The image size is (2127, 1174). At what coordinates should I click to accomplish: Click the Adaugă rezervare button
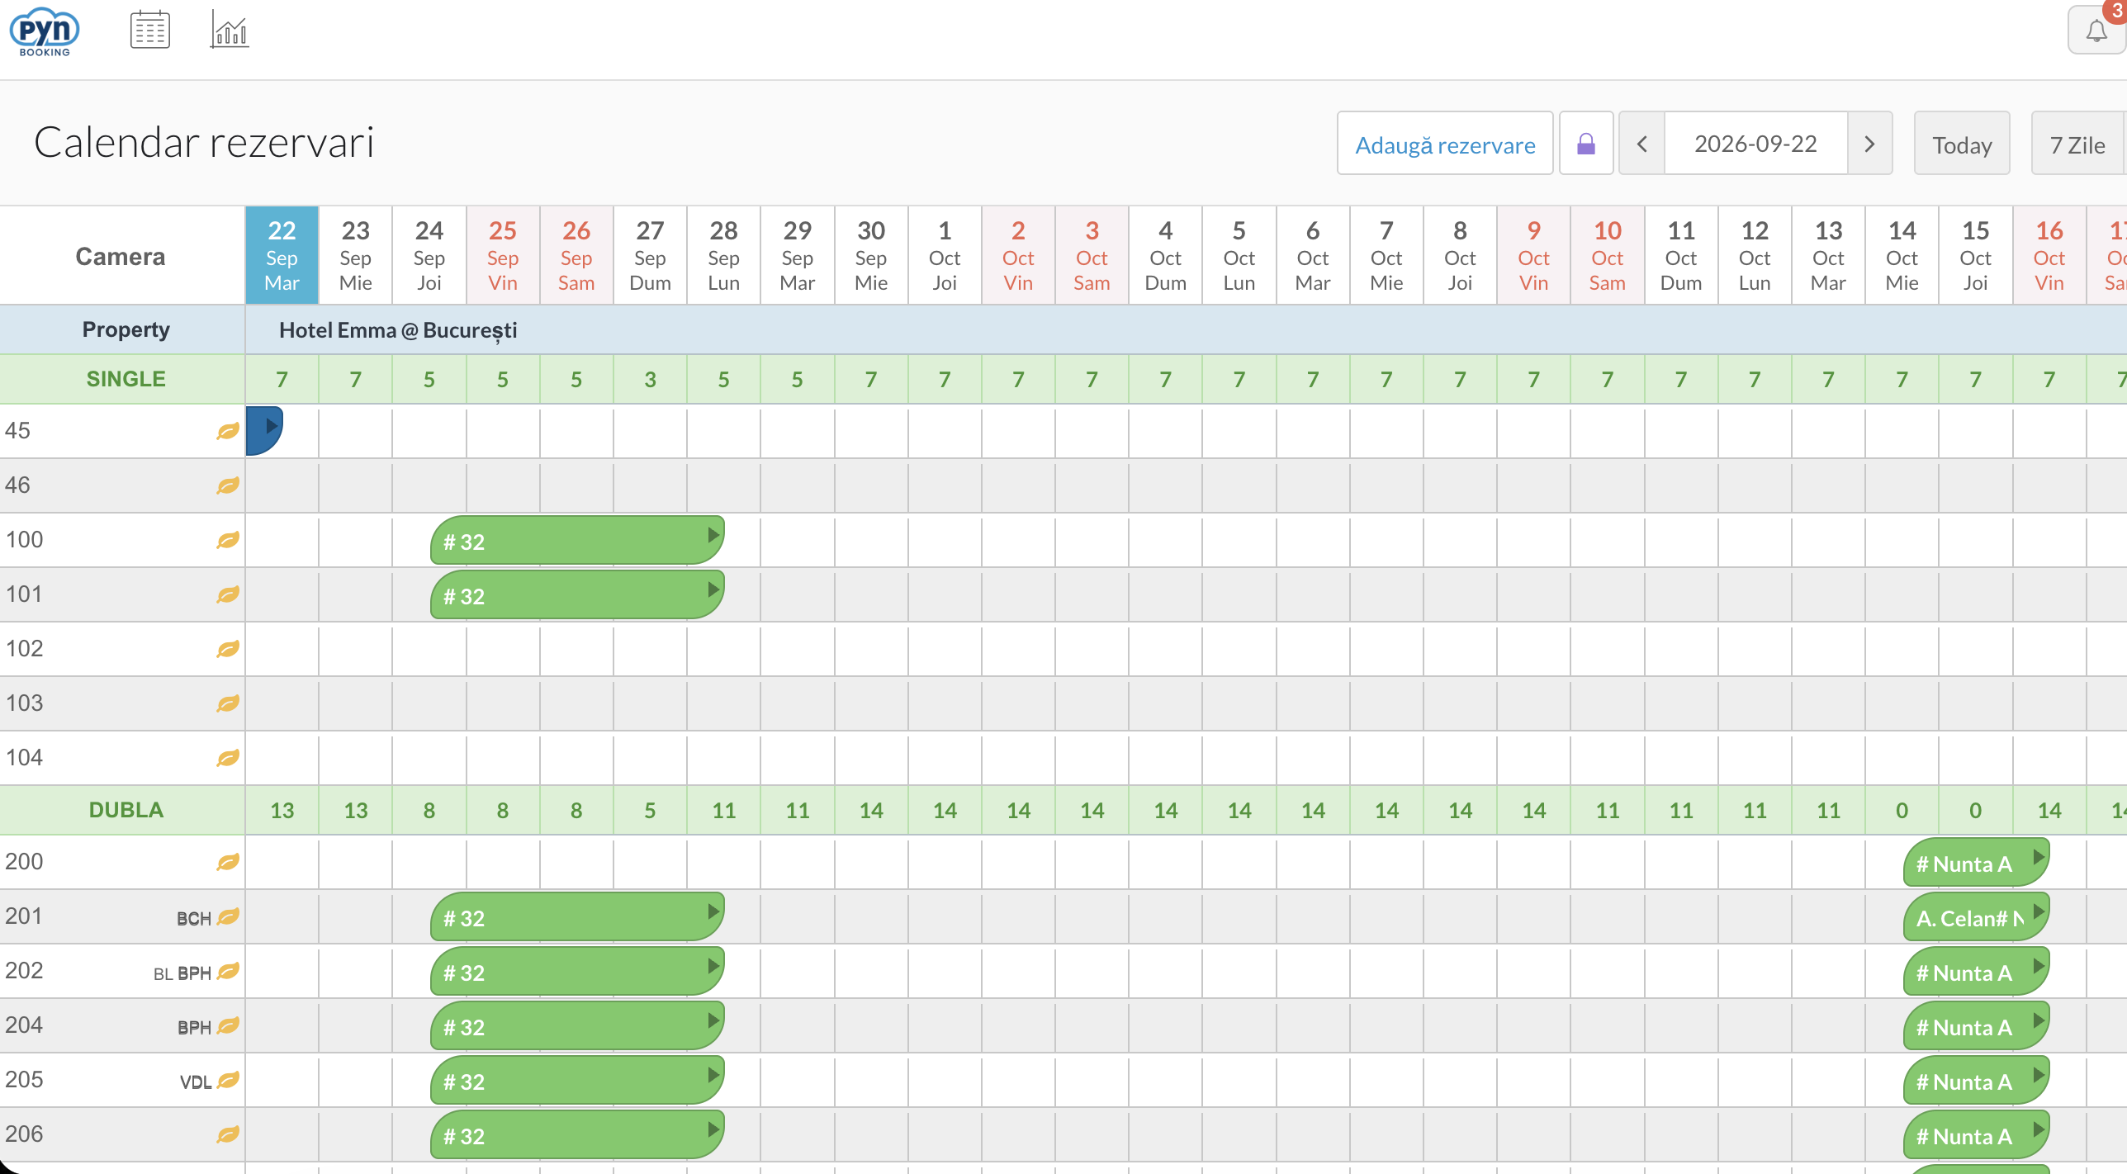click(1445, 144)
